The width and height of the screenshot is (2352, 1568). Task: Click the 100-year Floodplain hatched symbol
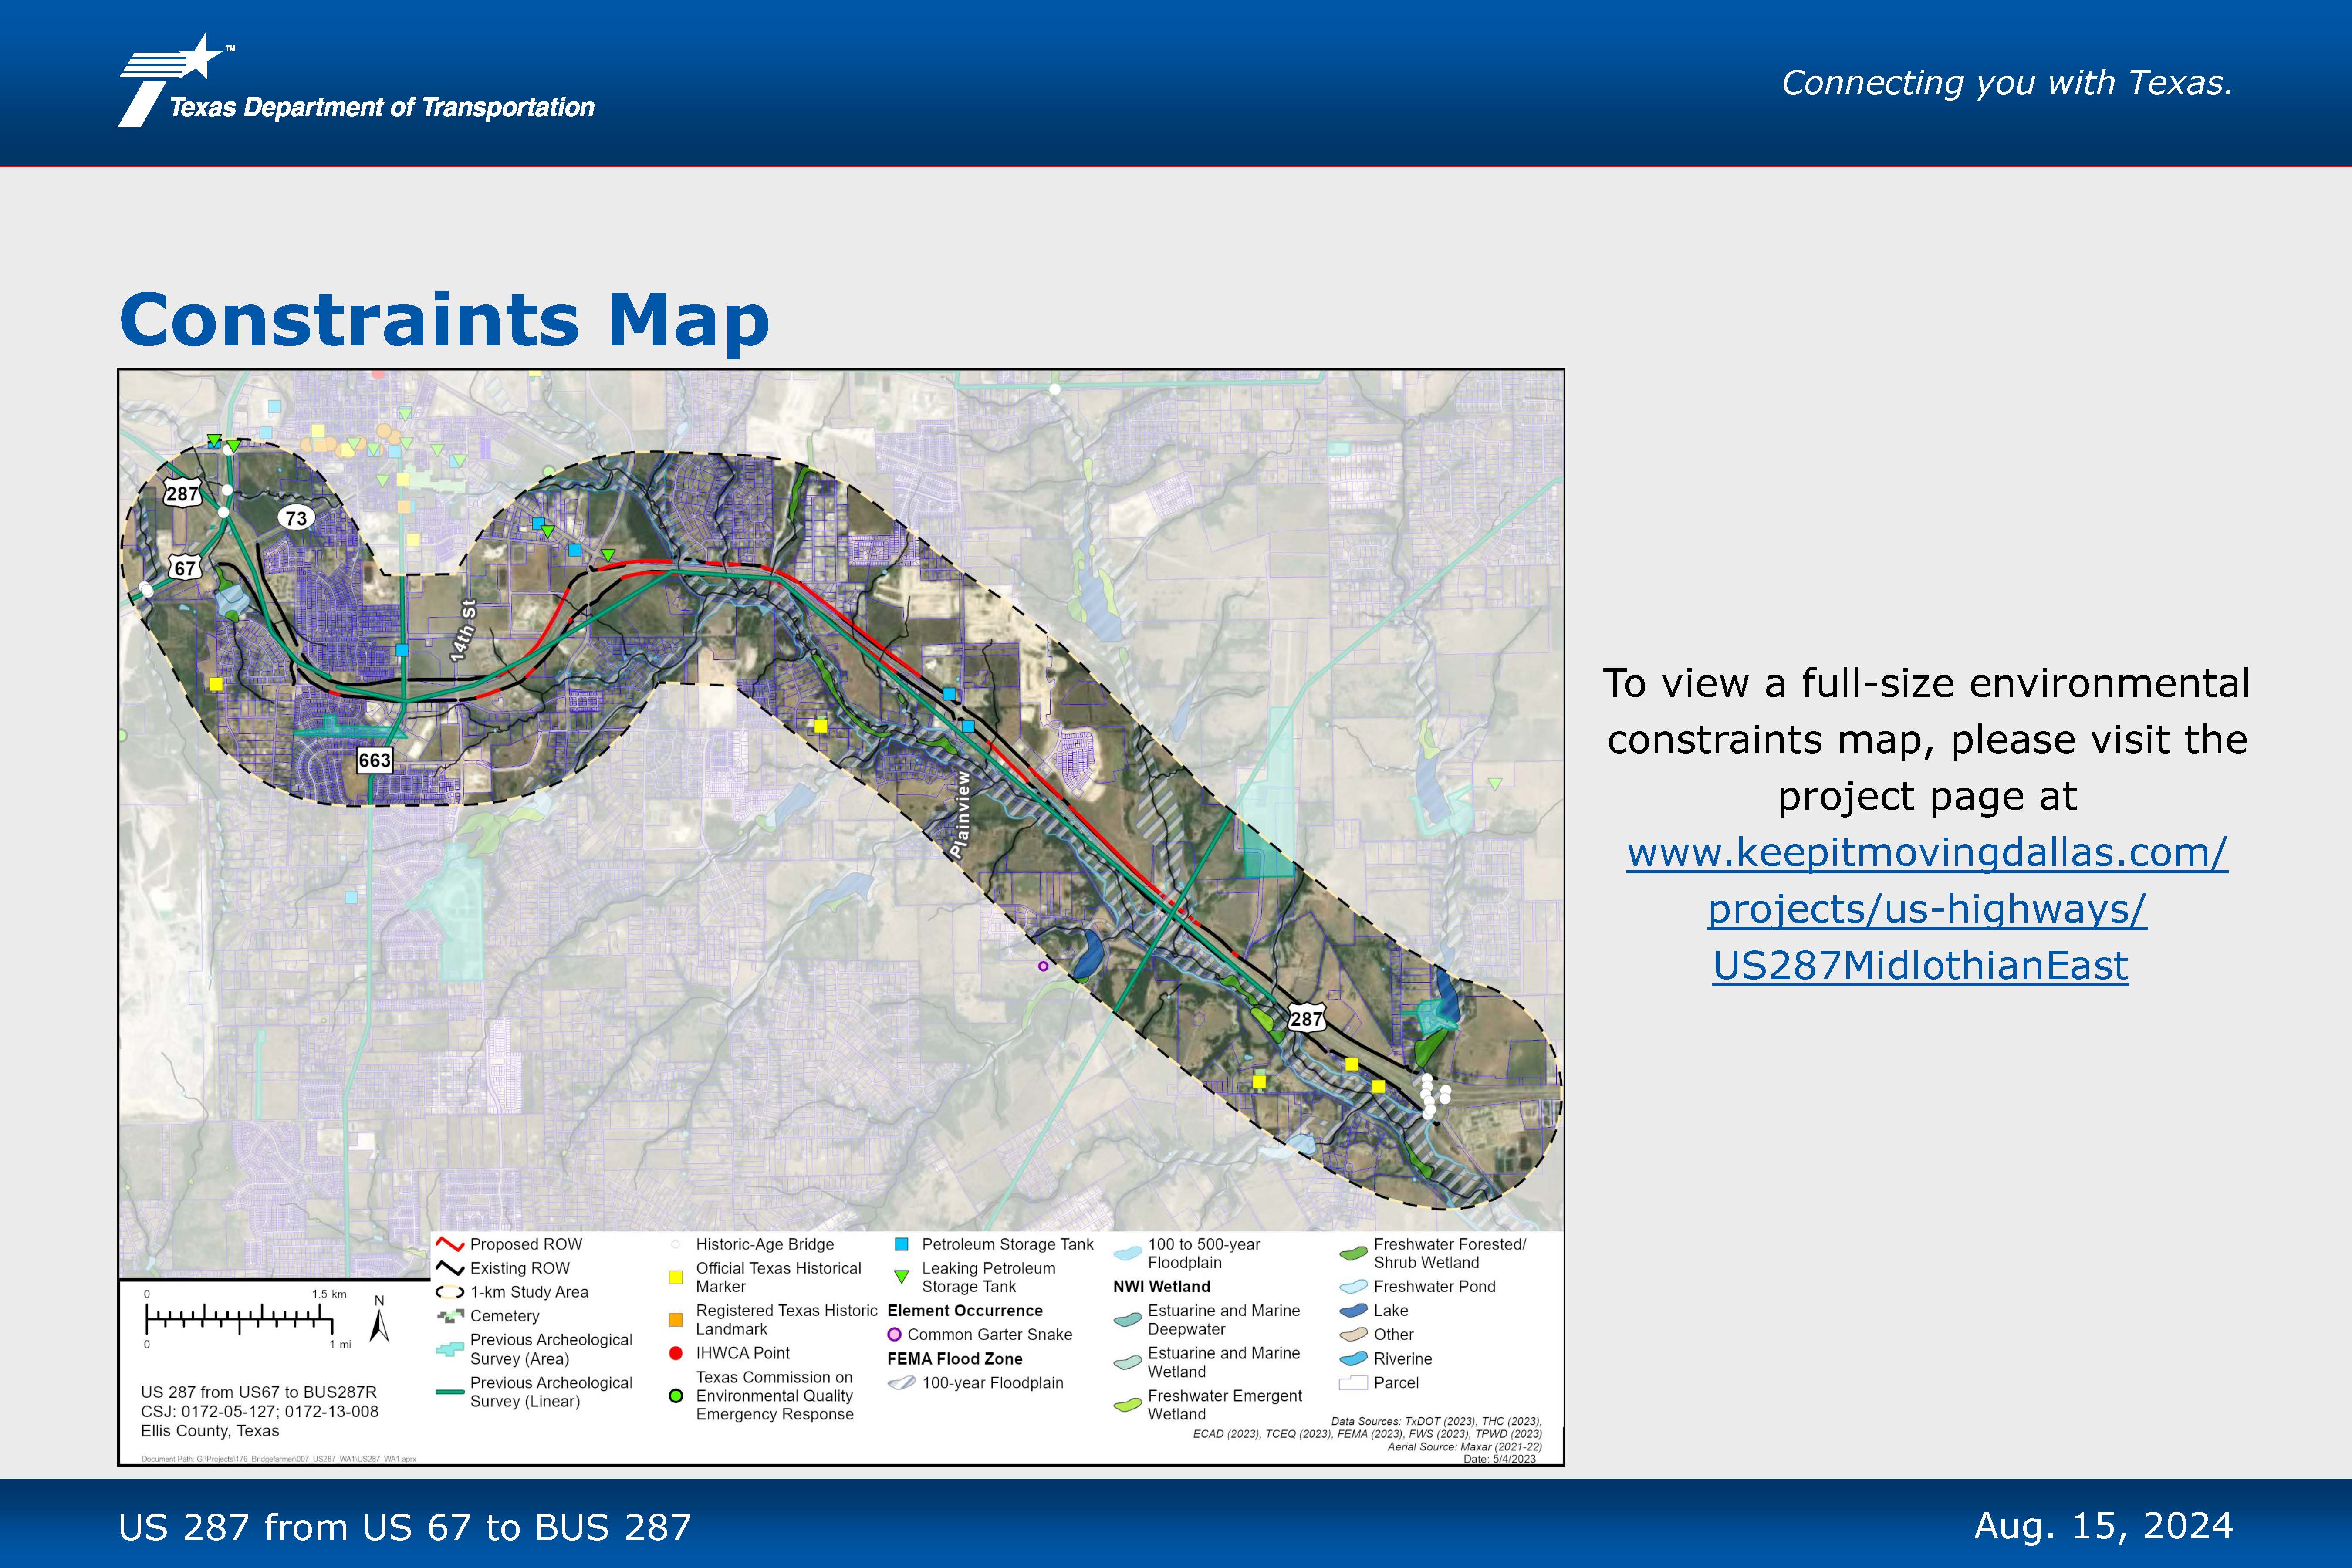click(902, 1383)
